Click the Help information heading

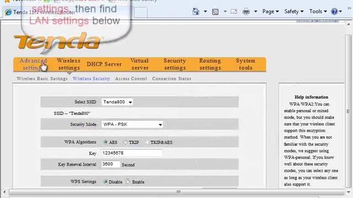click(311, 97)
